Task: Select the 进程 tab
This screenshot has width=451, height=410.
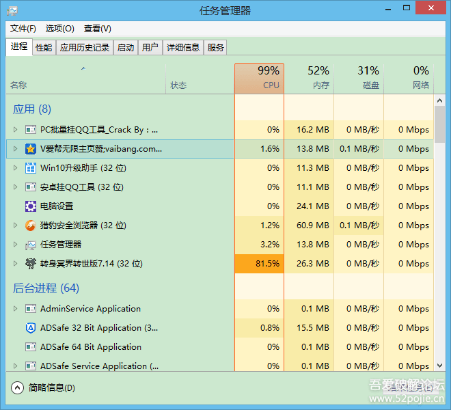Action: (x=19, y=46)
